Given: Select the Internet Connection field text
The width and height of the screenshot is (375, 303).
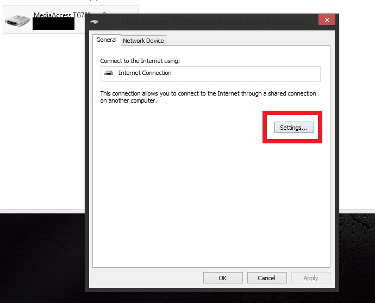Looking at the screenshot, I should coord(145,73).
